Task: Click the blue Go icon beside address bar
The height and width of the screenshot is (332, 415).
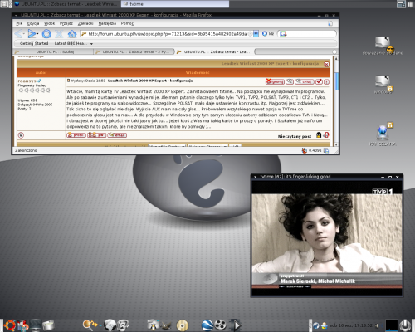Action: tap(265, 33)
